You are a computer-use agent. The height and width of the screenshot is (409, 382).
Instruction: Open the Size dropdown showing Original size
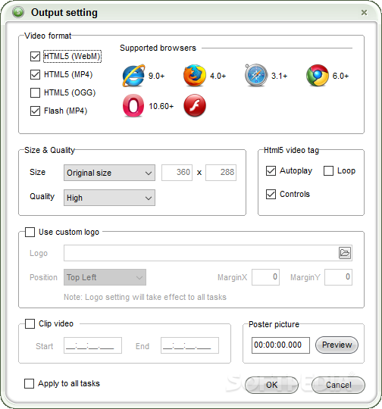coord(109,173)
